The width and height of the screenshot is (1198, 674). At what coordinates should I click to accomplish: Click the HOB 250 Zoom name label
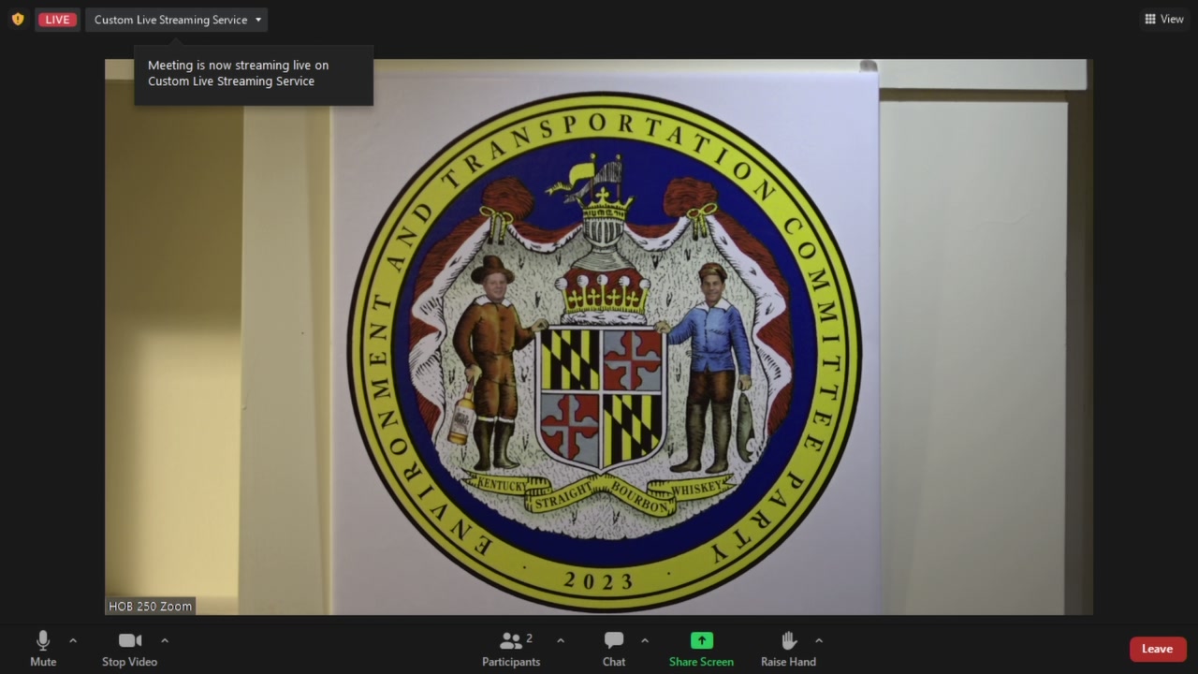(150, 606)
